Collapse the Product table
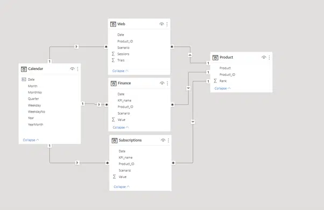The height and width of the screenshot is (210, 324). click(222, 88)
